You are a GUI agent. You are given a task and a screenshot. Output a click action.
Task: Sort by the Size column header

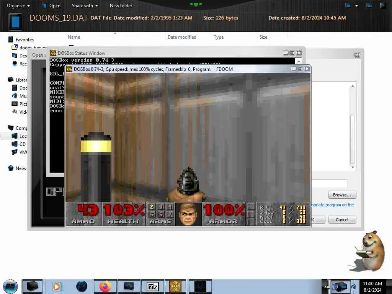[x=263, y=37]
